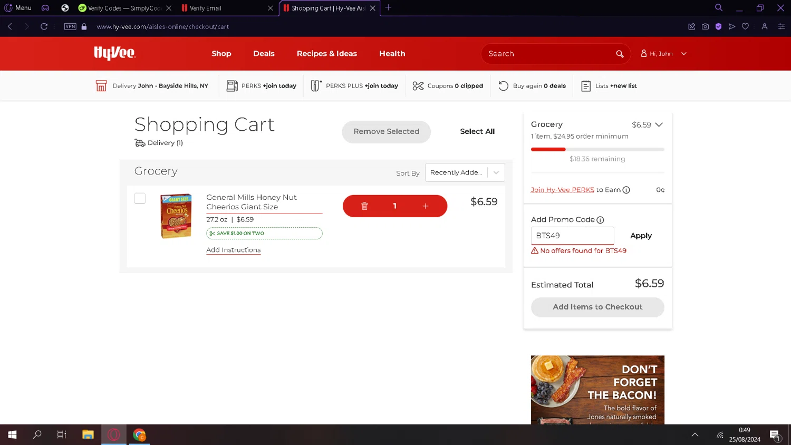The image size is (791, 445).
Task: Click the Honey Nut Cheerios product image
Action: point(177,216)
